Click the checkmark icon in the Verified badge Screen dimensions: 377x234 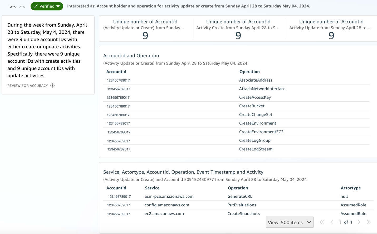coord(35,6)
